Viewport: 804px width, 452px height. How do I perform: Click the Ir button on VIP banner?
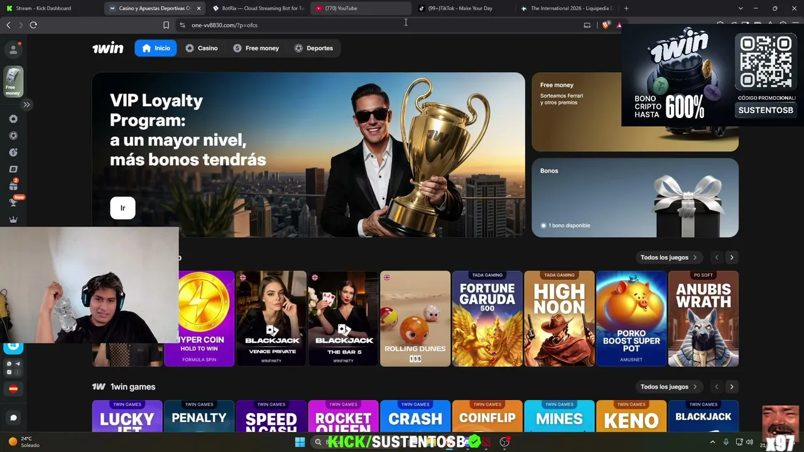122,208
